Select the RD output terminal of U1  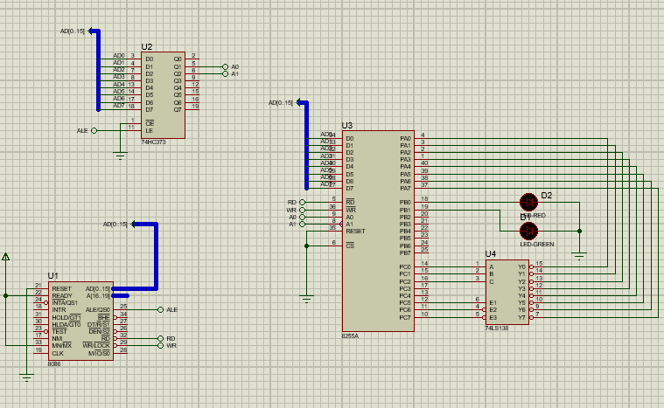coord(160,339)
